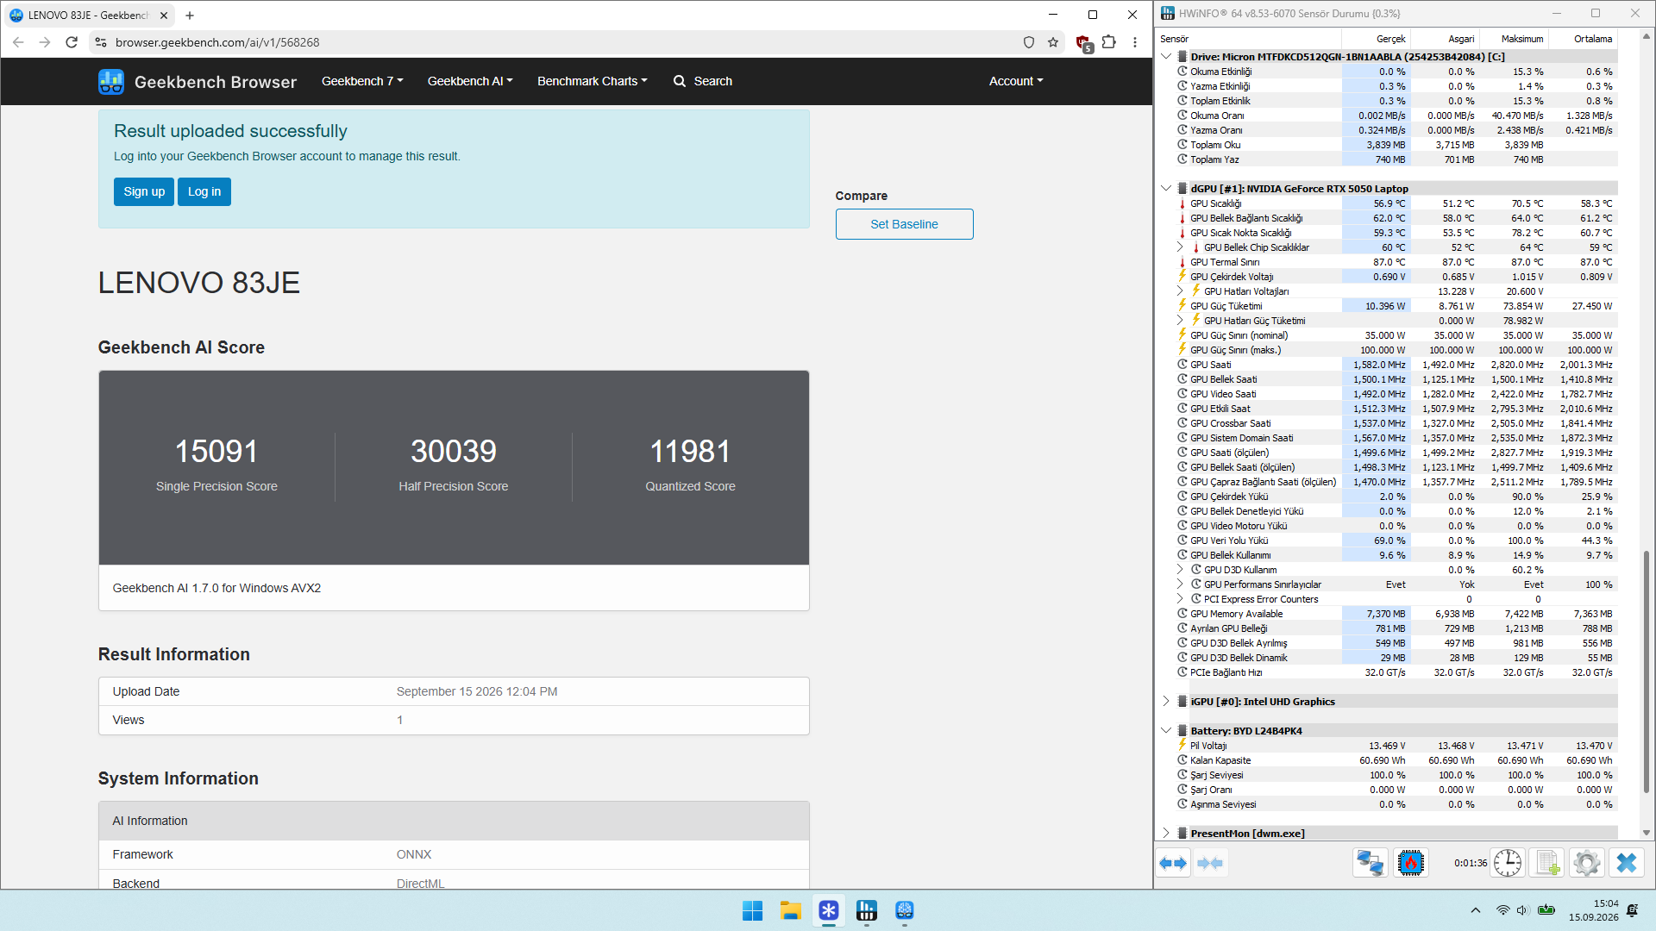Click the HWiNFO scrollbar up arrow

[x=1646, y=37]
